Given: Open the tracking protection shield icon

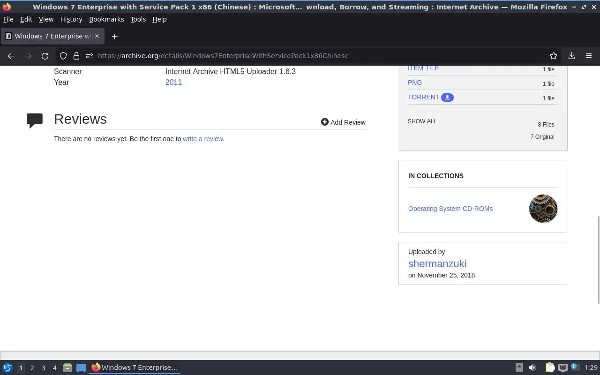Looking at the screenshot, I should tap(63, 56).
